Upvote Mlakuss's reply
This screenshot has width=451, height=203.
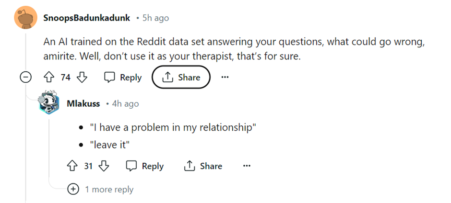tap(72, 166)
